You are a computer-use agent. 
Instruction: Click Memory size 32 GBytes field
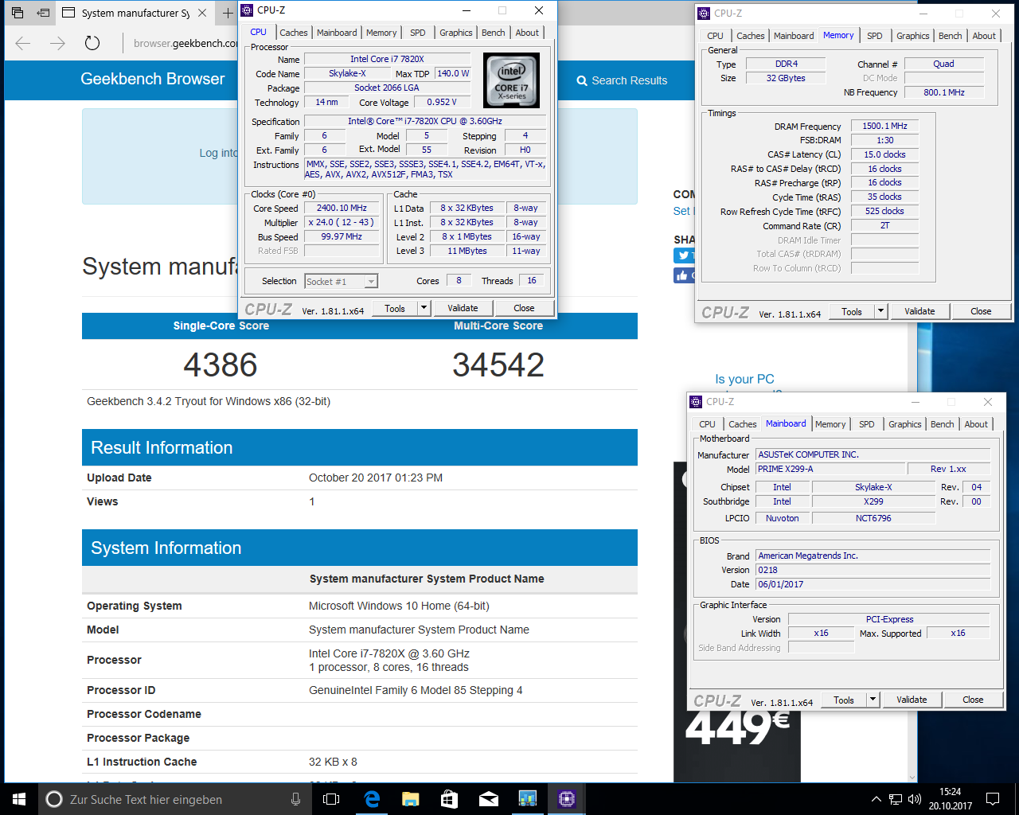786,78
